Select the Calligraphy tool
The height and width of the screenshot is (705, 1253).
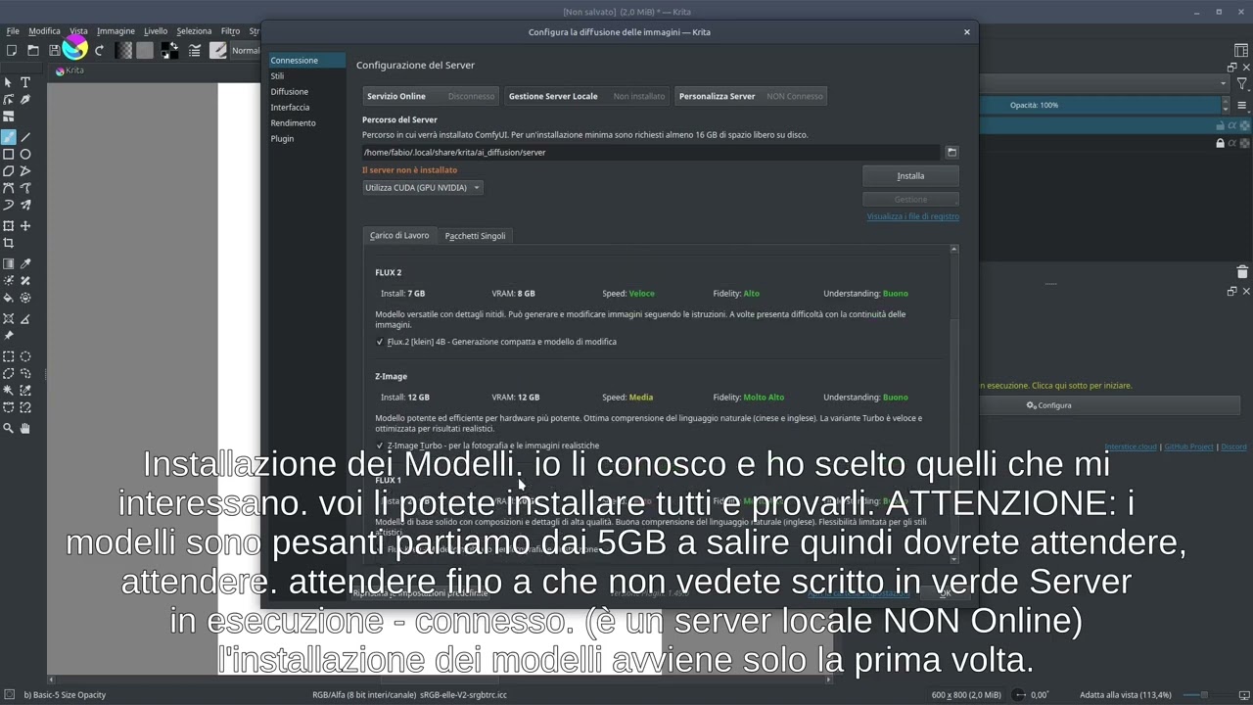click(x=25, y=99)
